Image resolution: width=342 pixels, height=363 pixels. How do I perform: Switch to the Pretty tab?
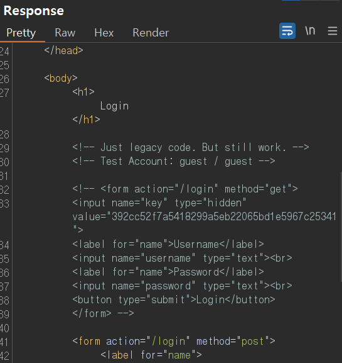tap(21, 33)
